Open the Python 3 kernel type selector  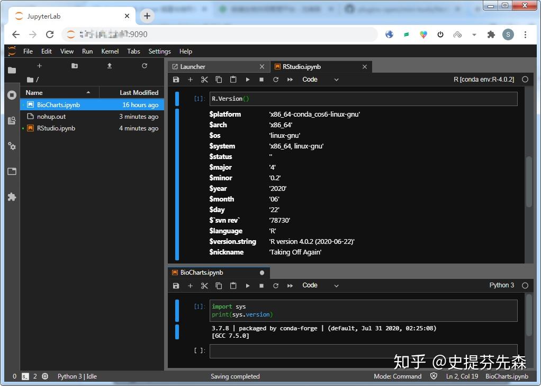click(x=501, y=285)
